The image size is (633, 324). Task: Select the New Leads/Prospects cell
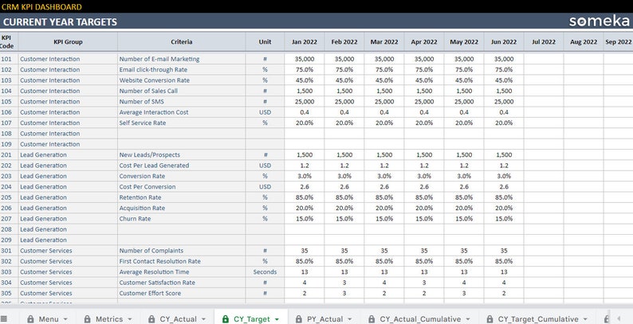tap(181, 154)
